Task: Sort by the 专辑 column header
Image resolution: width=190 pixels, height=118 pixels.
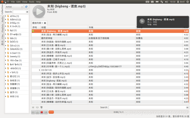Action: (112, 27)
